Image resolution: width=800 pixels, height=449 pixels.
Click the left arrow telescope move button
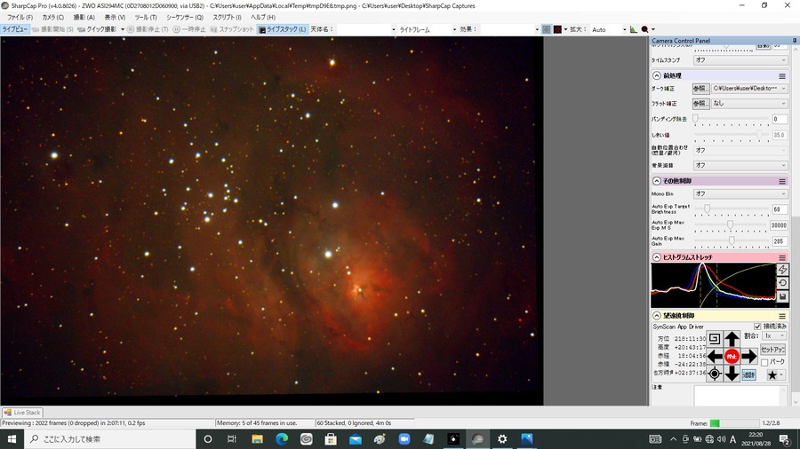pos(715,357)
